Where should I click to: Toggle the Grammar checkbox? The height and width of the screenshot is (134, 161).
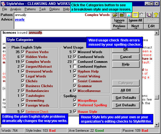click(75, 86)
